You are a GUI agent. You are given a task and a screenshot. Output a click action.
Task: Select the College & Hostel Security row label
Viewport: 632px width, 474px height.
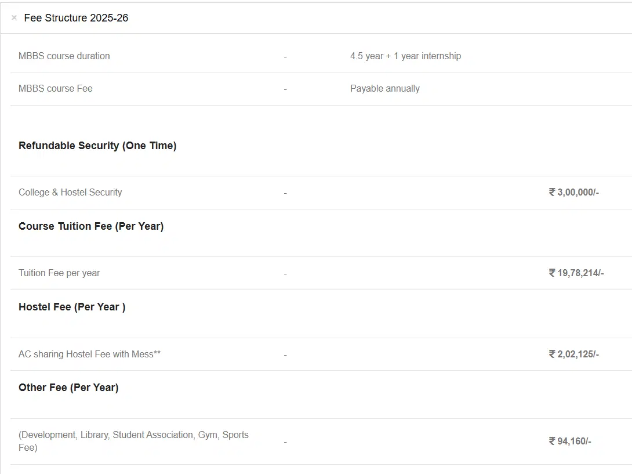point(70,193)
